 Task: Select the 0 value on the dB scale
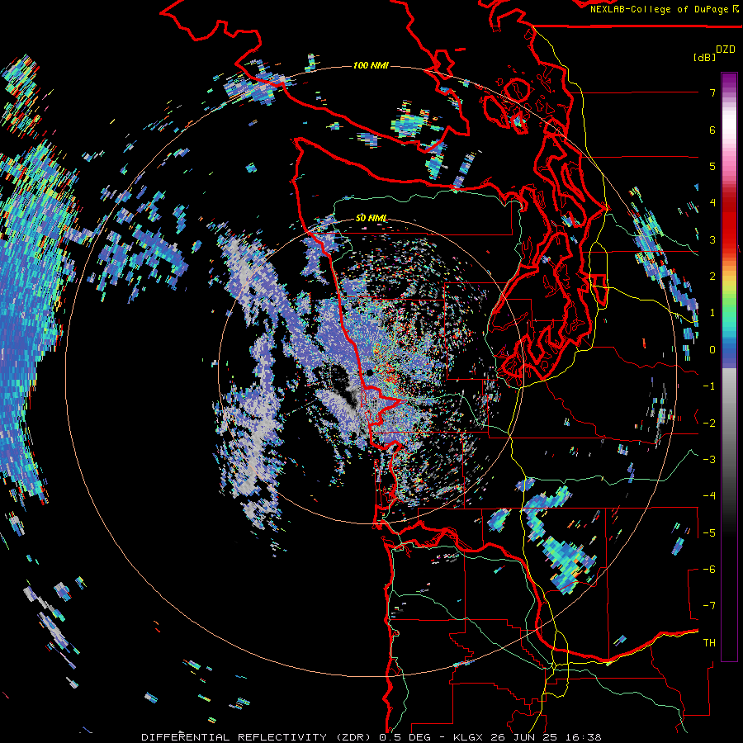point(712,350)
